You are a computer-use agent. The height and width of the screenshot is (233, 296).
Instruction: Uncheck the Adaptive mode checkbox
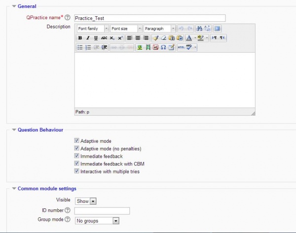click(x=76, y=141)
